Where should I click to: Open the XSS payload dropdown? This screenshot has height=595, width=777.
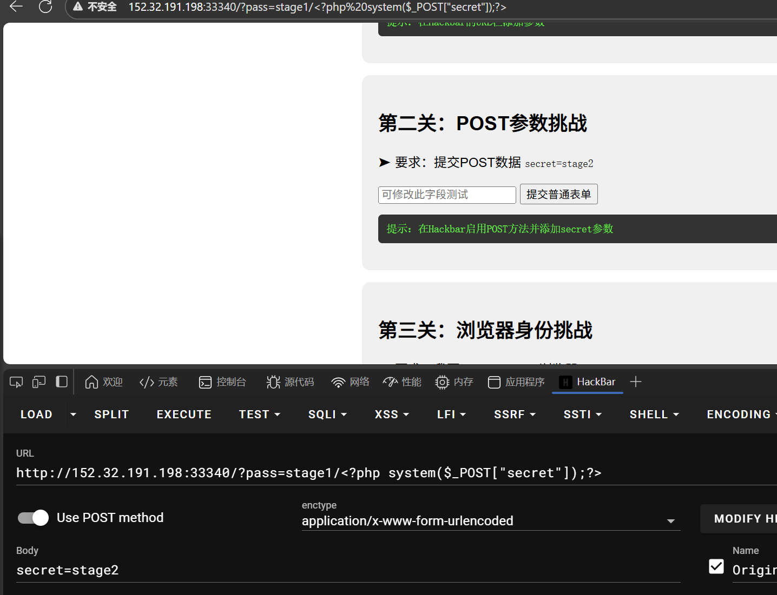tap(391, 414)
